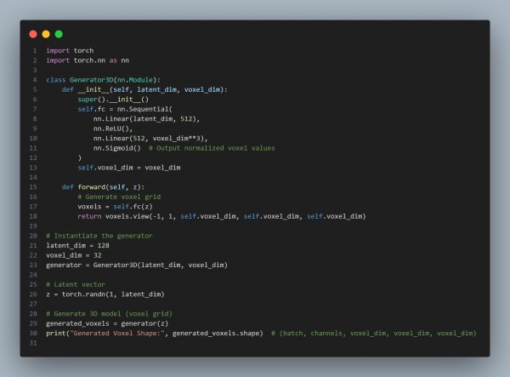Click the green maximize dot

(59, 34)
